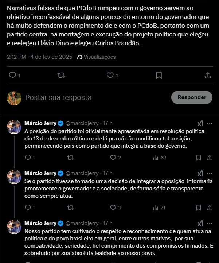Type in the Postar sua resposta field

(x=91, y=97)
